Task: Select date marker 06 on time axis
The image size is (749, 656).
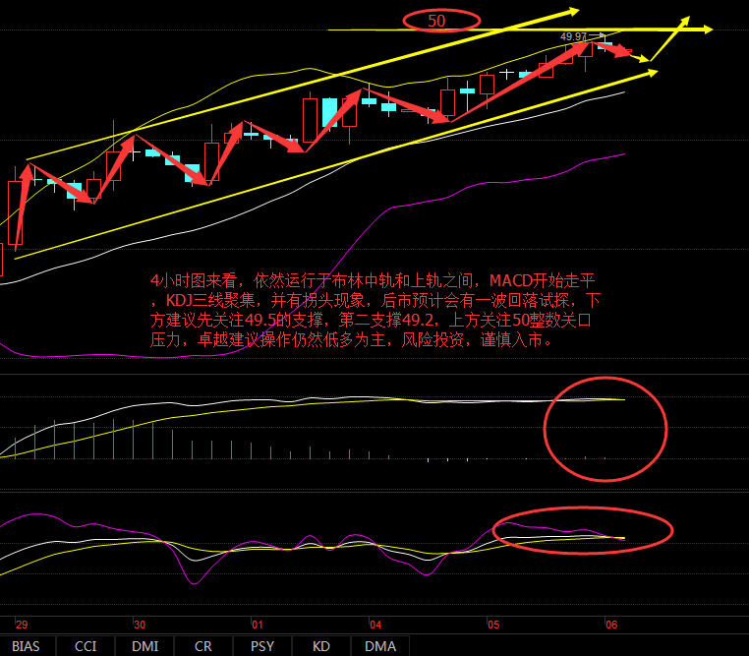Action: 610,625
